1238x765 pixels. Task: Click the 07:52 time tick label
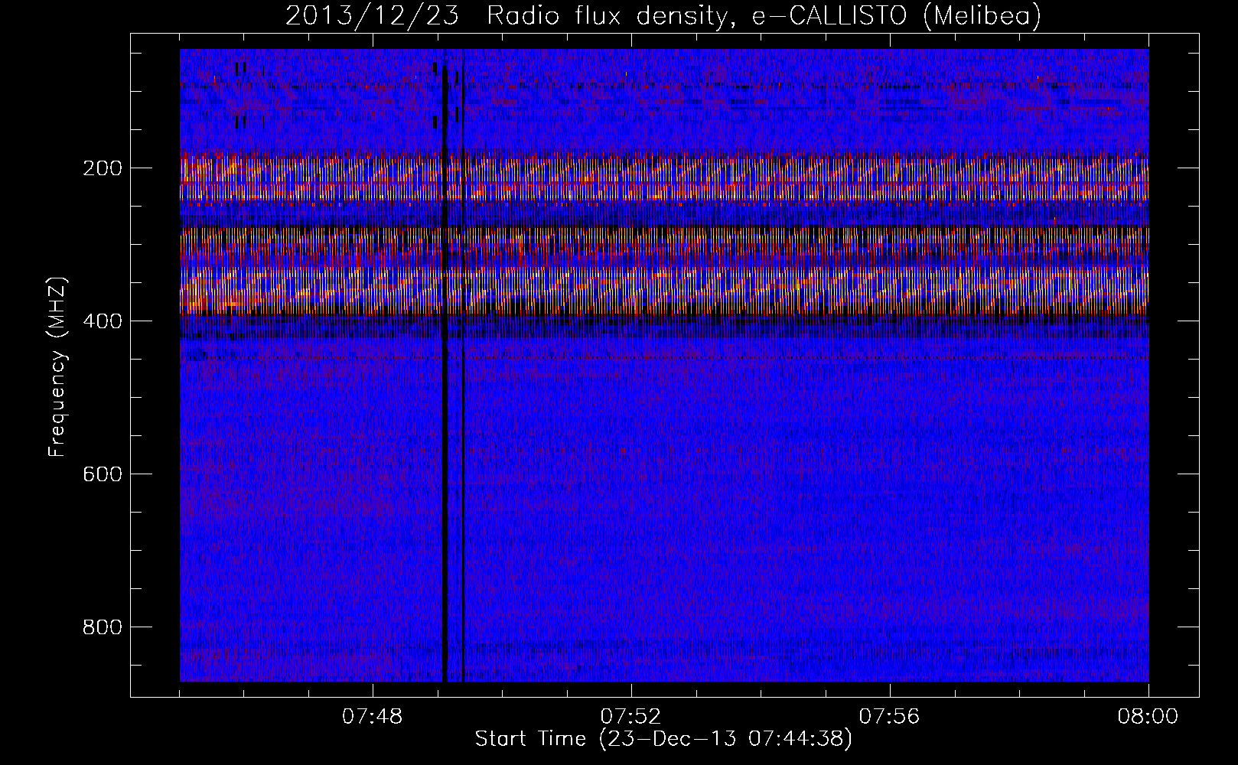[x=630, y=717]
